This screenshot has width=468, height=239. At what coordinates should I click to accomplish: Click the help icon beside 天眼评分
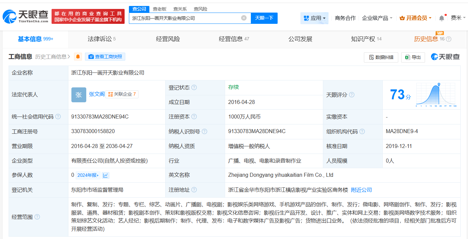coord(351,95)
